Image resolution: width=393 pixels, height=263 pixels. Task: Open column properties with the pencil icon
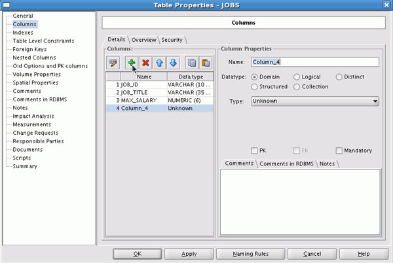(x=113, y=63)
